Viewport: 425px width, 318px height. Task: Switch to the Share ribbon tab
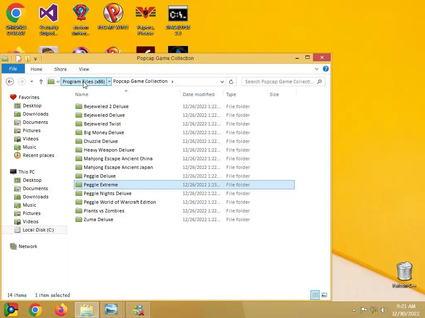tap(61, 69)
